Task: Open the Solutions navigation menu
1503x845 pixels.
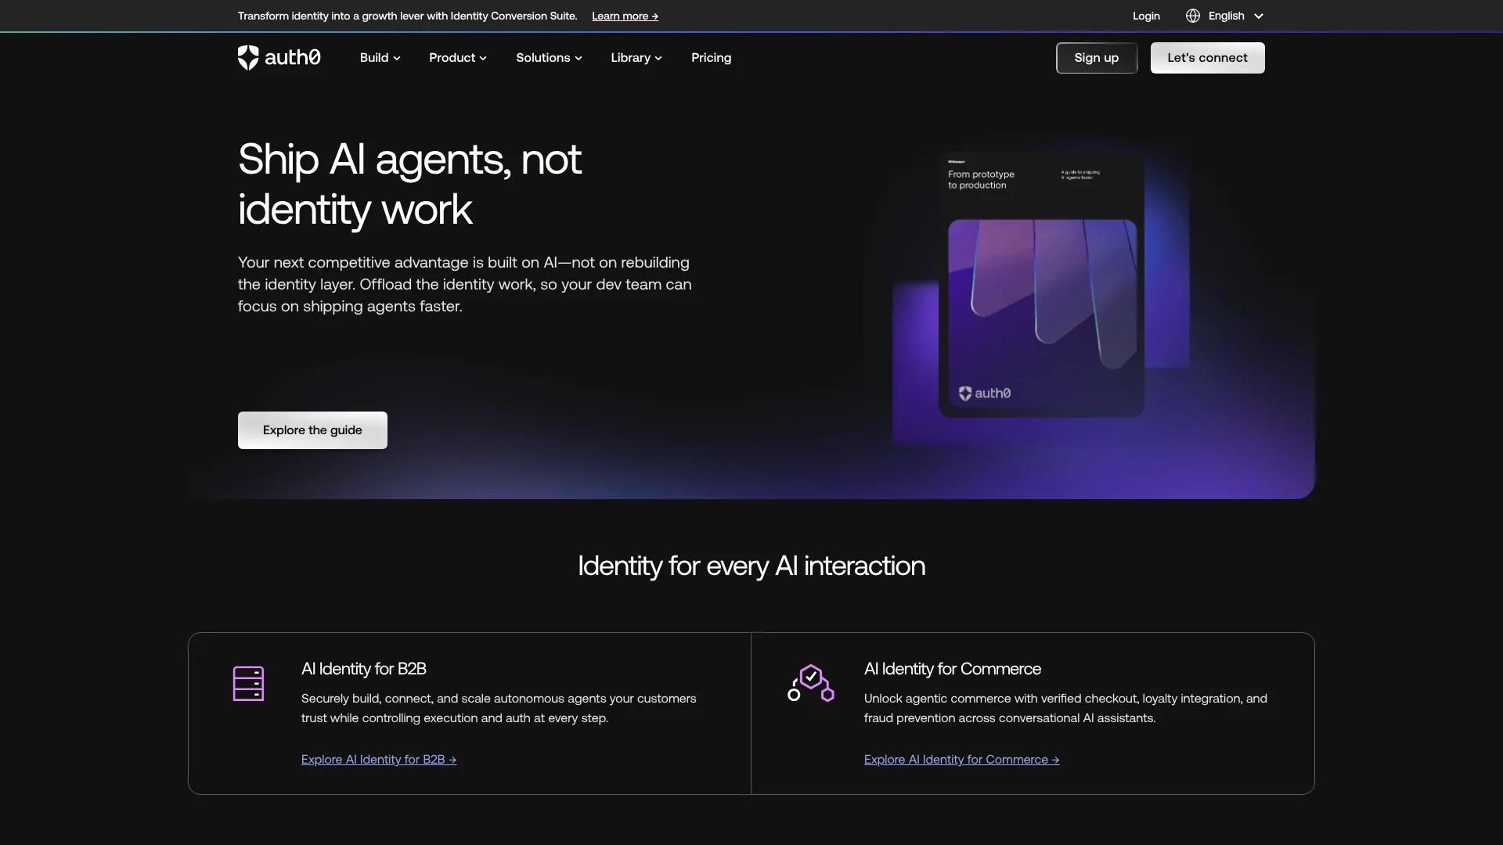Action: [x=549, y=58]
